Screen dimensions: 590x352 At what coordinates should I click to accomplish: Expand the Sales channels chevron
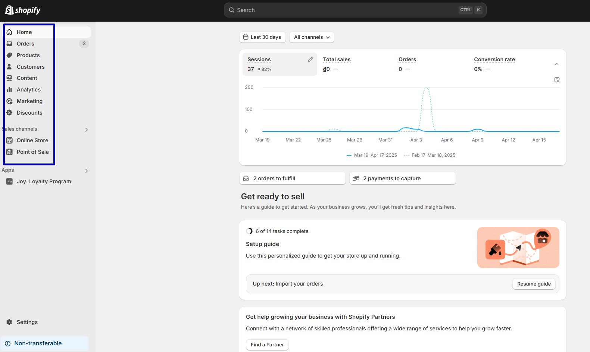(x=87, y=130)
